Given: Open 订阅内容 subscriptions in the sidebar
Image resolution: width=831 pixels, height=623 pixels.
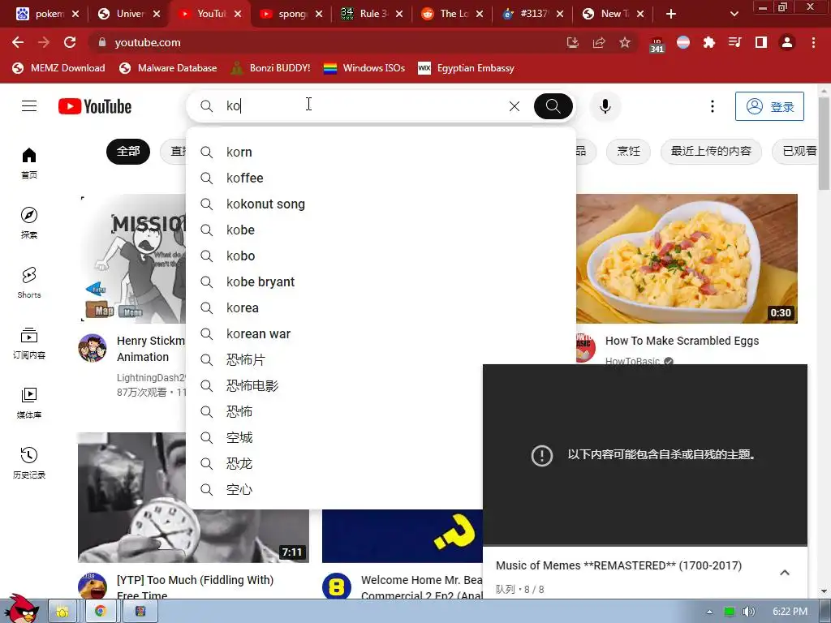Looking at the screenshot, I should [29, 343].
